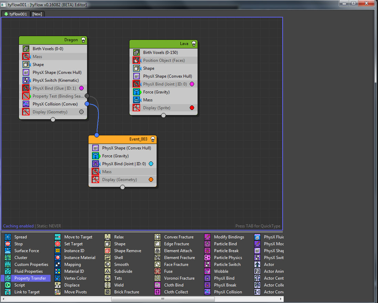
Task: Enable the Position Object operator icon in Lava
Action: 136,60
